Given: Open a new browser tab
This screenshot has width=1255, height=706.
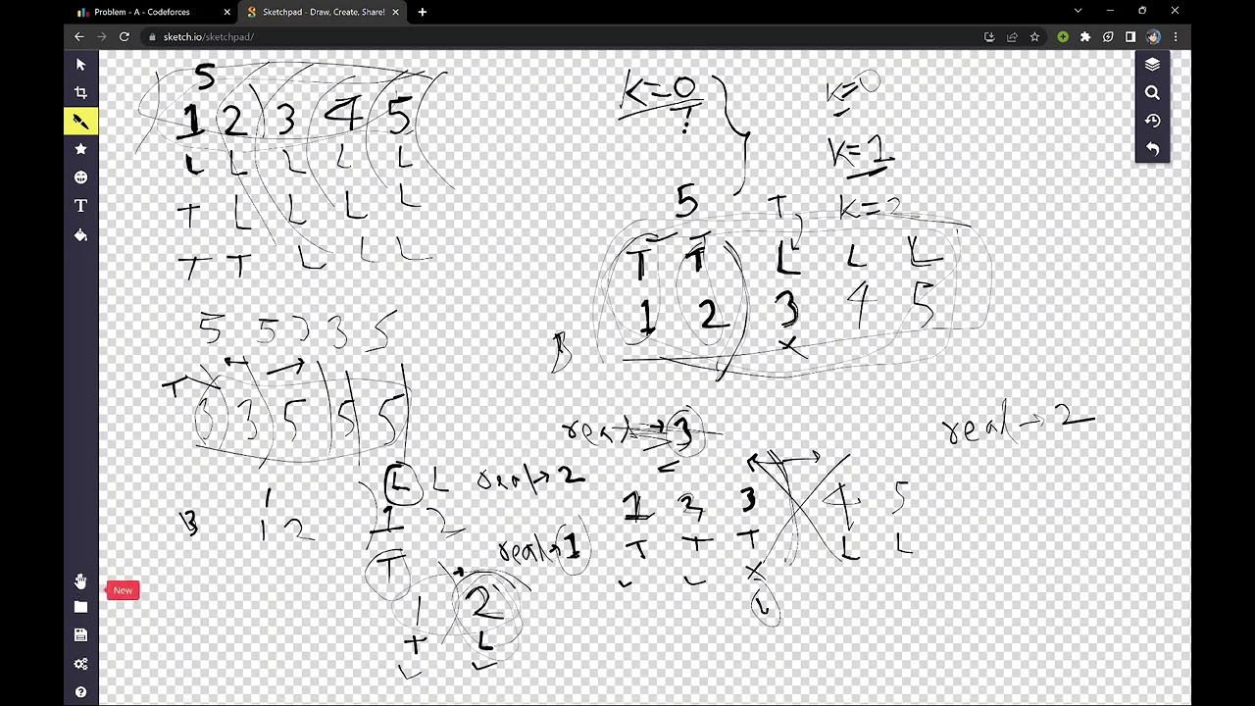Looking at the screenshot, I should [x=423, y=12].
